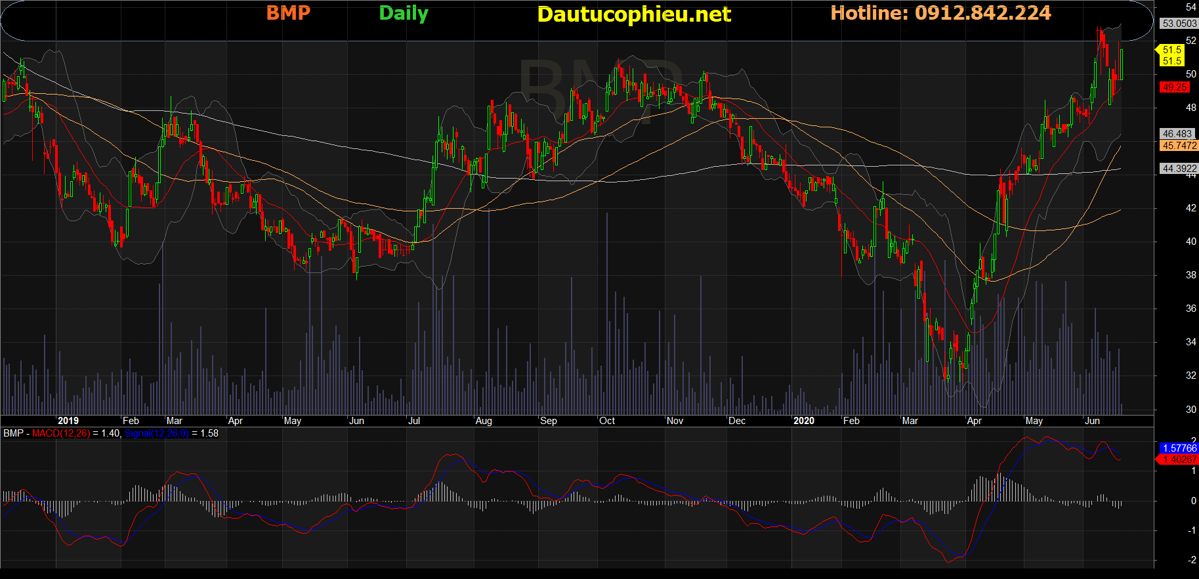
Task: Select the 44.3922 price tag
Action: 1179,169
